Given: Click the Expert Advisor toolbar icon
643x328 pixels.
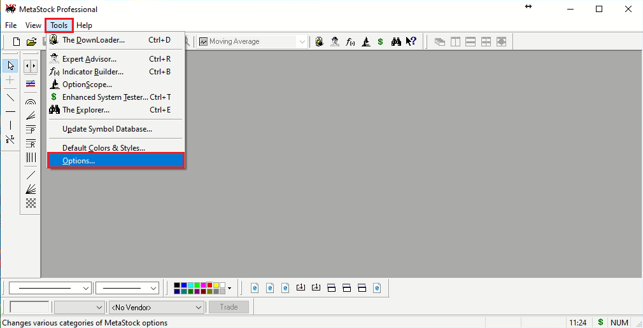Looking at the screenshot, I should click(335, 41).
